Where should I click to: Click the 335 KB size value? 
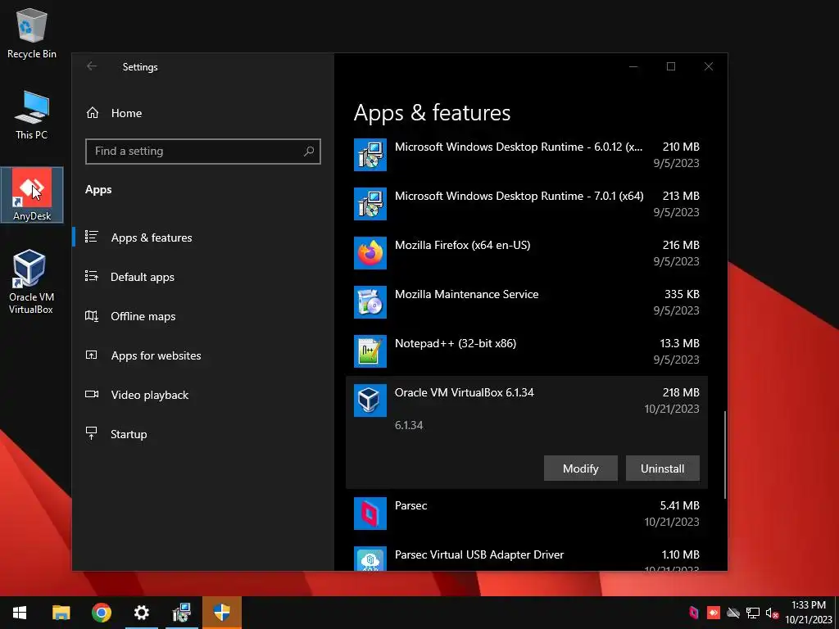[x=682, y=294]
